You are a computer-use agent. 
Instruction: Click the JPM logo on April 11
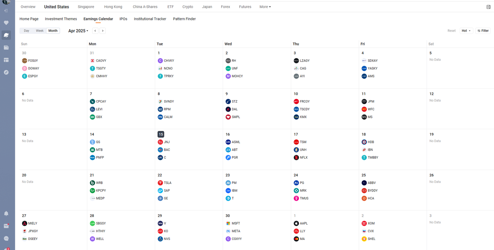tap(364, 102)
